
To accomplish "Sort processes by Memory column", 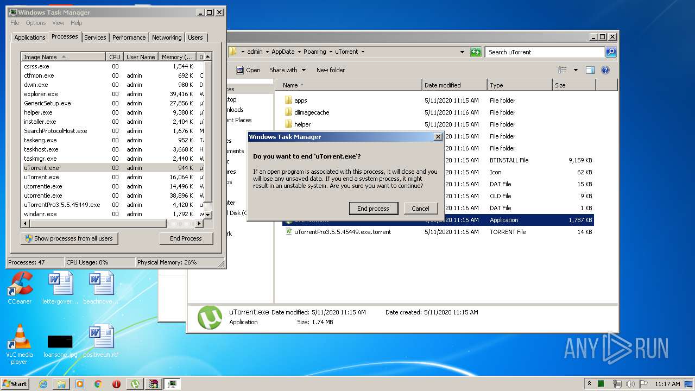I will coord(178,57).
